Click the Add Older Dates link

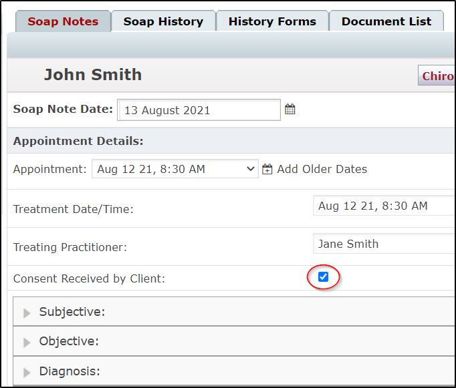322,169
